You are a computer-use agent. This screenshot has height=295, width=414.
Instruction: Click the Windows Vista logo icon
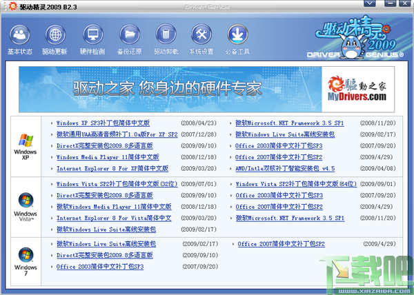tap(26, 200)
